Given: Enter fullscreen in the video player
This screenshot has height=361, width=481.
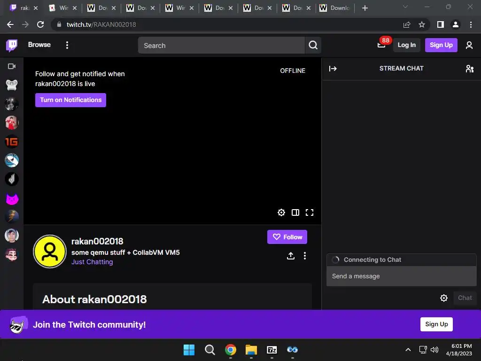Looking at the screenshot, I should (x=310, y=212).
